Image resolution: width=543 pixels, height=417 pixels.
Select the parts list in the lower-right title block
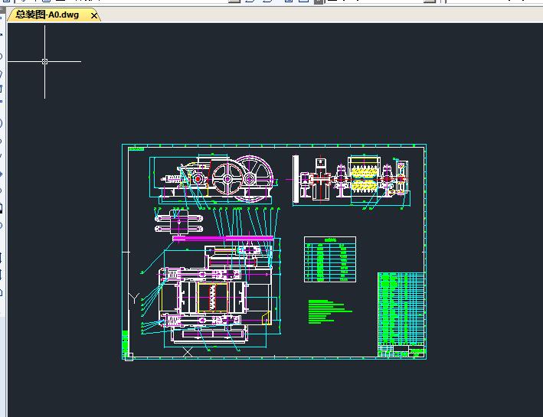[x=401, y=308]
